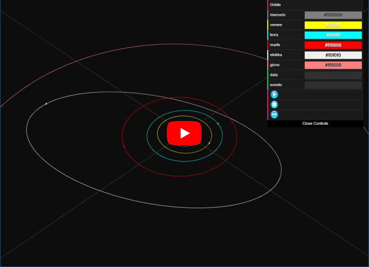Open elektra color swatch #f0f0f0

[x=333, y=55]
